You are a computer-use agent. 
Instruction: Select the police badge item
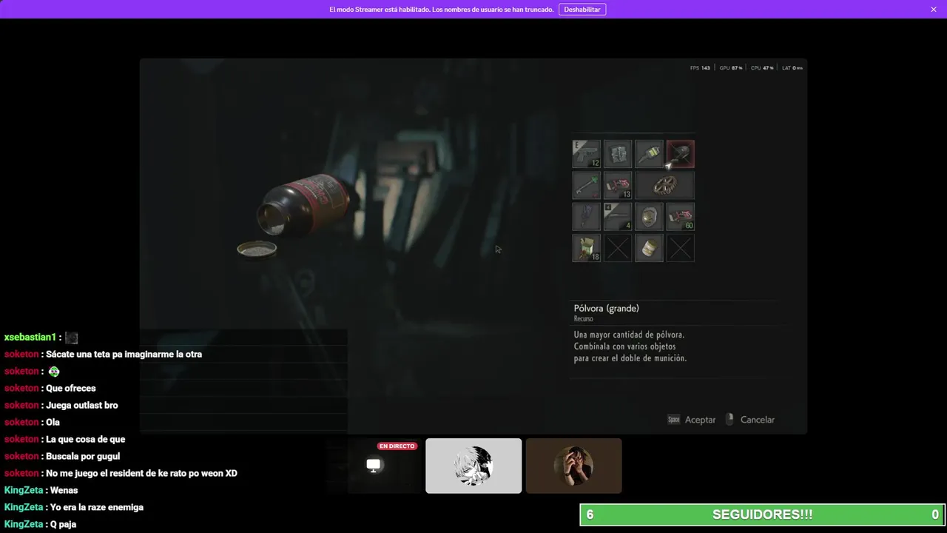(x=649, y=216)
